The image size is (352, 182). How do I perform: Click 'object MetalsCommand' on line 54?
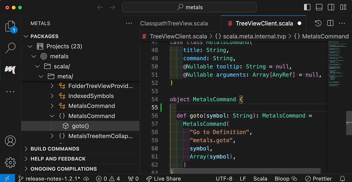point(203,100)
